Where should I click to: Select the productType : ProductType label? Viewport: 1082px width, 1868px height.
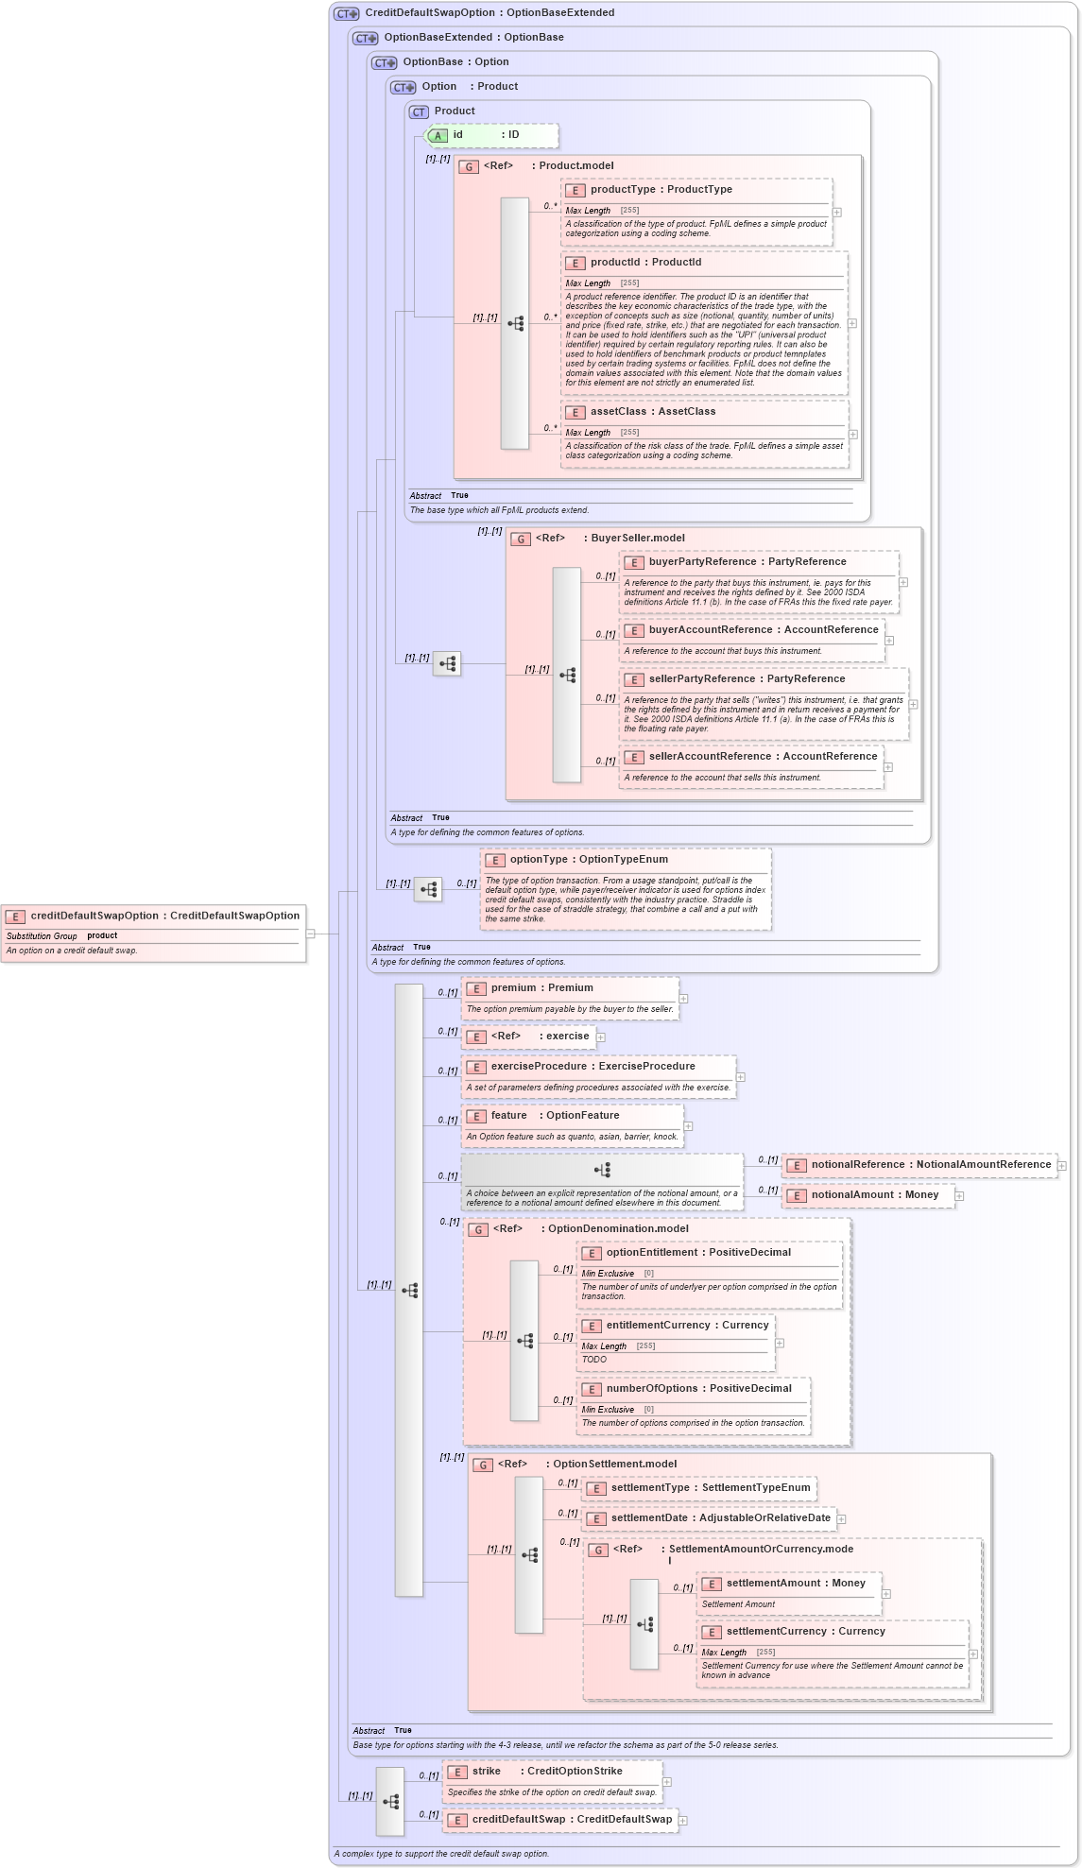[x=661, y=190]
